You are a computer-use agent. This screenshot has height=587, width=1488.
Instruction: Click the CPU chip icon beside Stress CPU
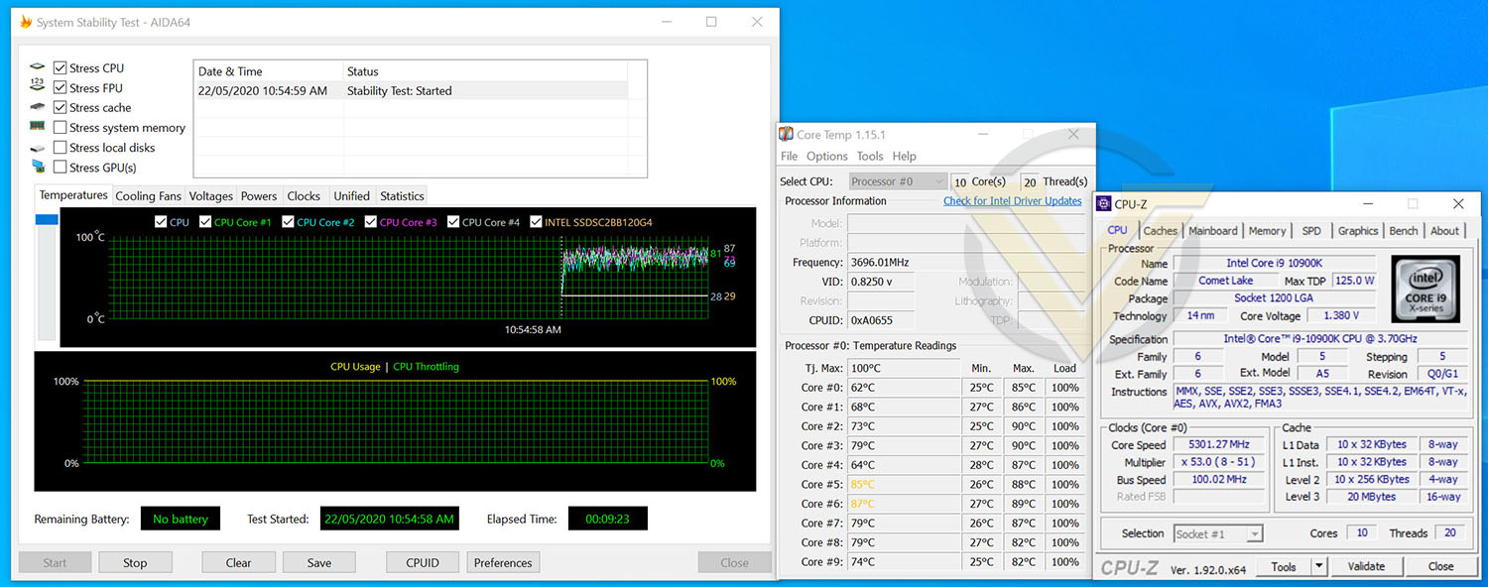coord(38,67)
